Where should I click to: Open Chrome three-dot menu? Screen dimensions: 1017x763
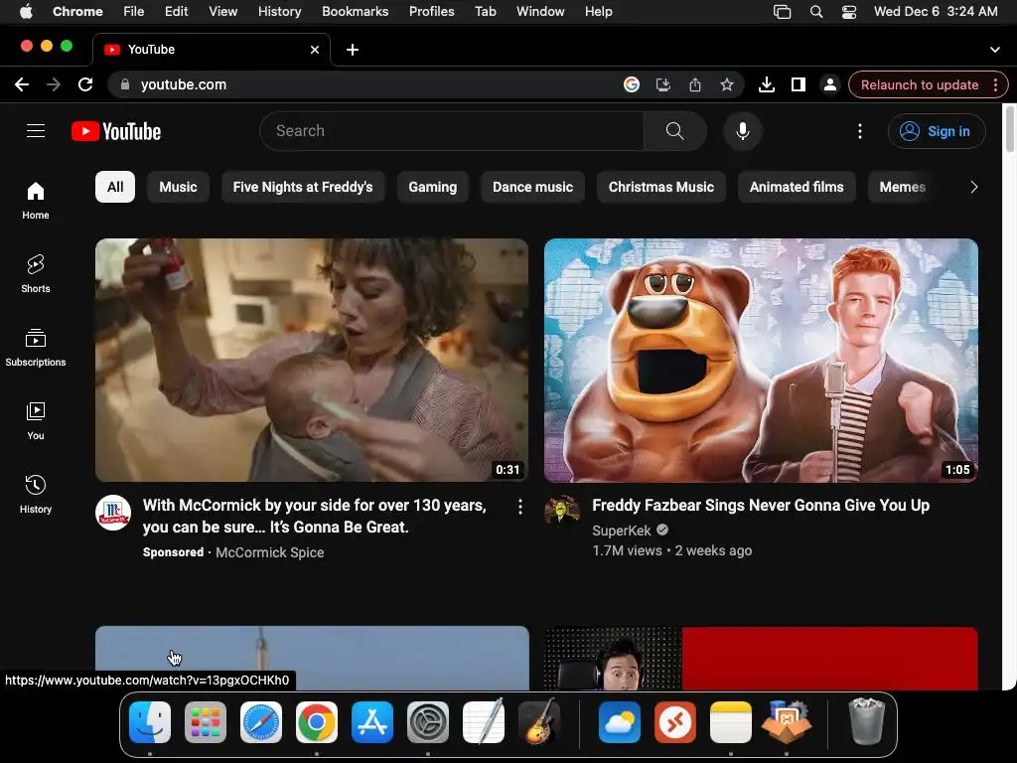coord(995,85)
